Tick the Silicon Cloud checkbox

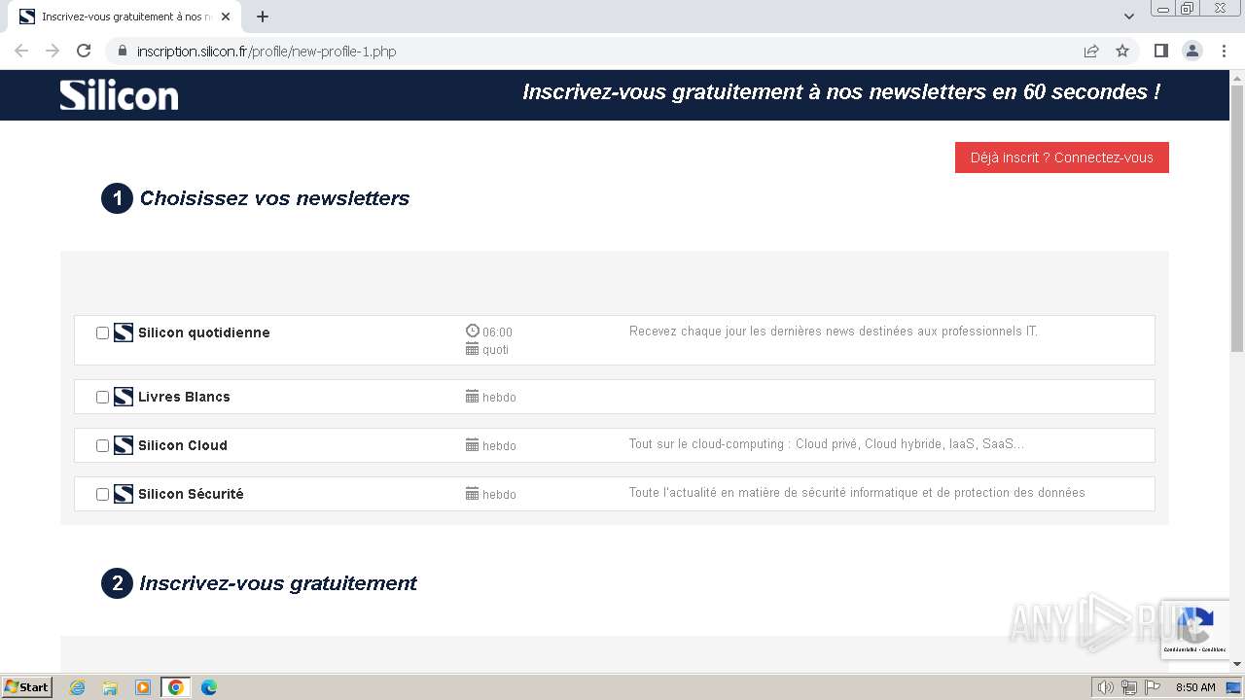coord(102,445)
